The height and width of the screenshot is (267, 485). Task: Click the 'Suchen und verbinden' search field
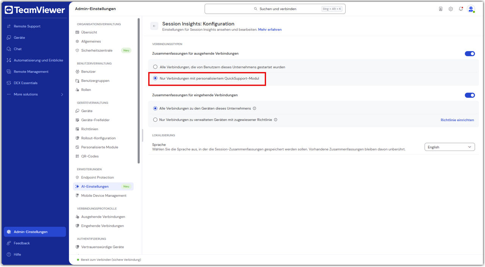pos(275,9)
